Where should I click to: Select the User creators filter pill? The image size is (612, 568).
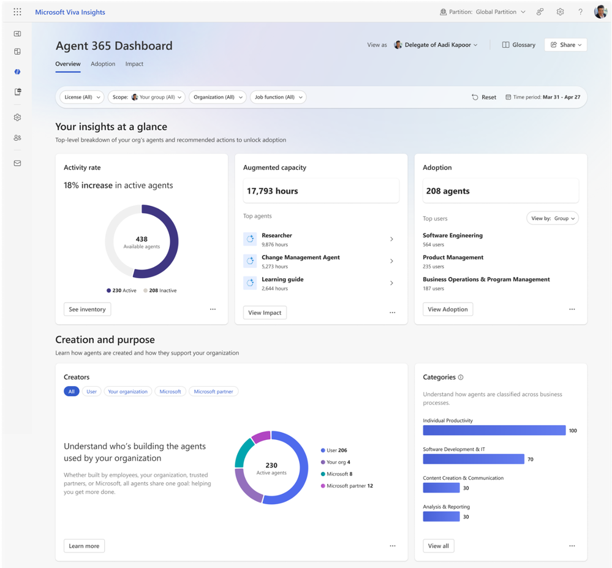click(92, 391)
